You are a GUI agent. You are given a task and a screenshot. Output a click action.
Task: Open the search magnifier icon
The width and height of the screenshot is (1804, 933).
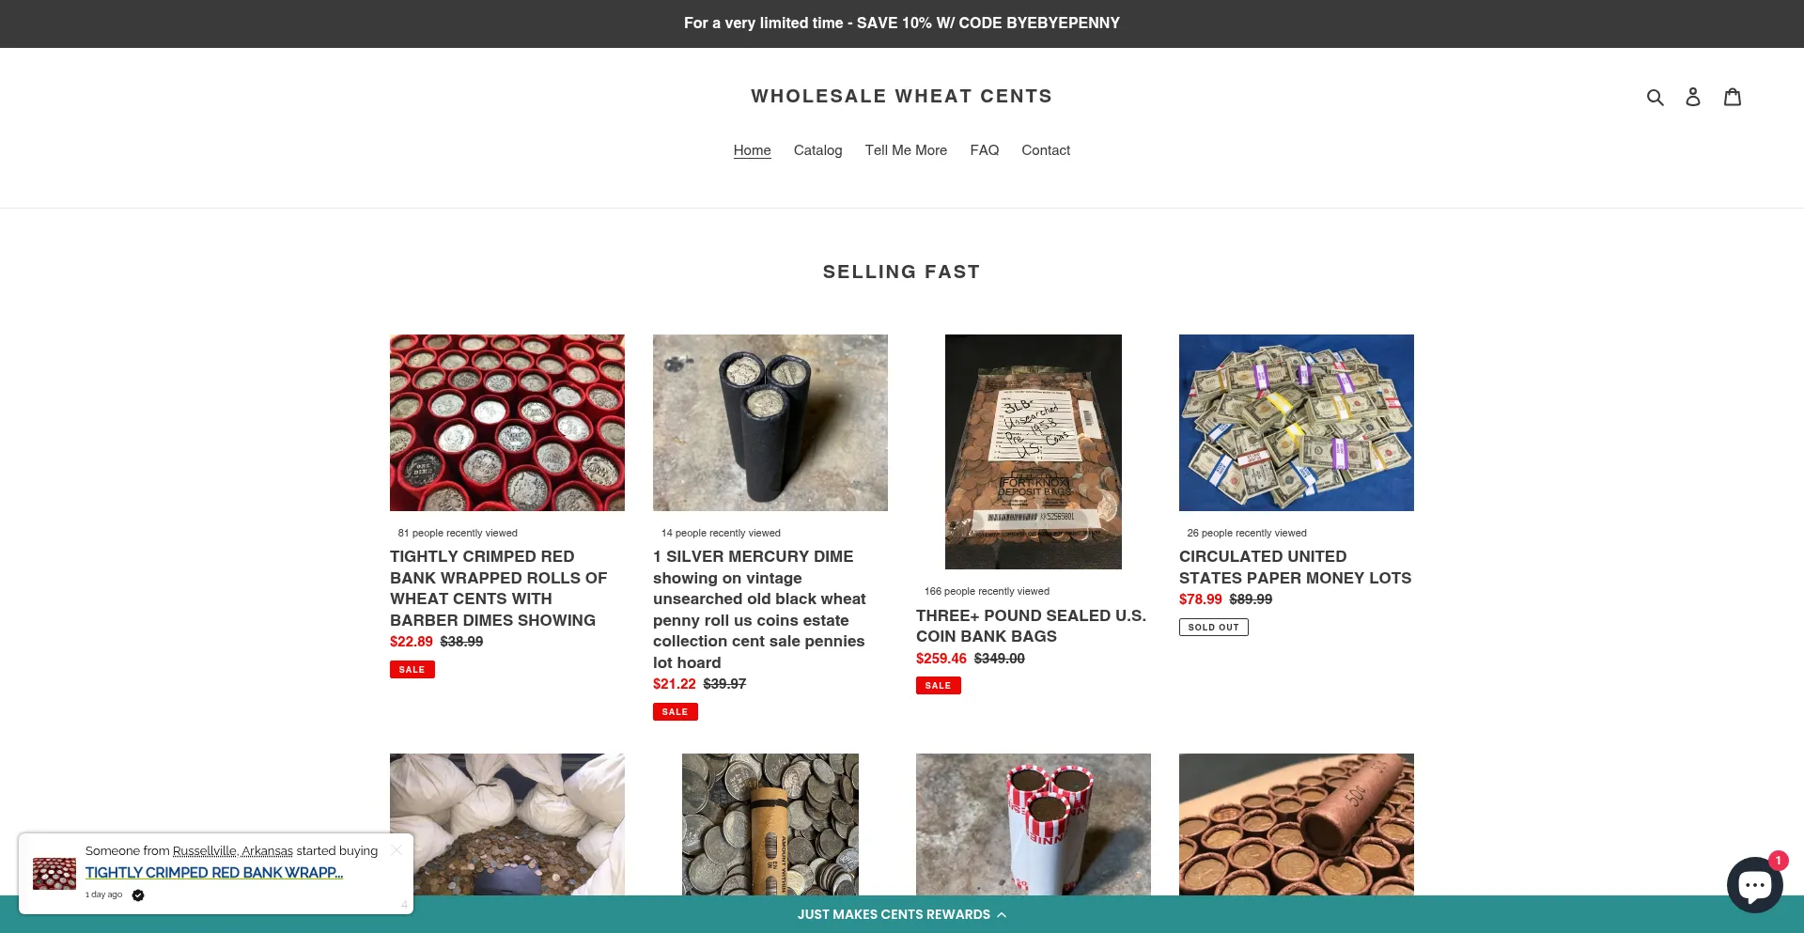1655,97
